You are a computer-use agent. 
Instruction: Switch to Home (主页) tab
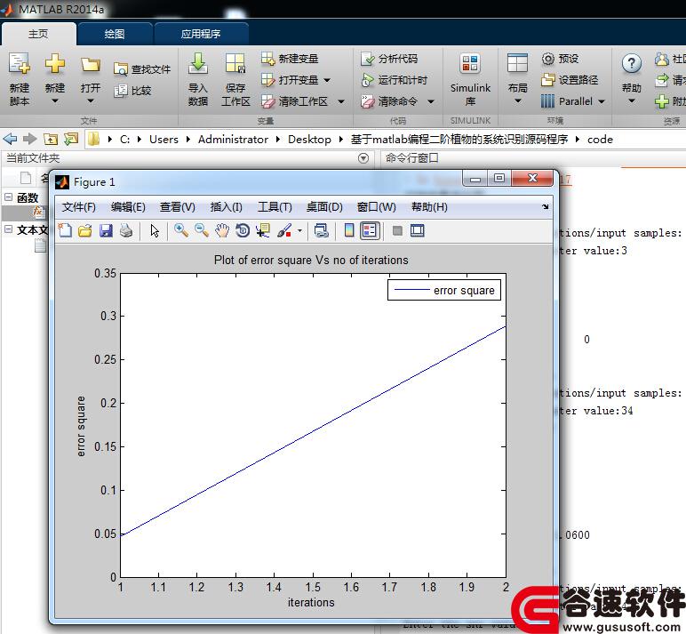point(38,34)
